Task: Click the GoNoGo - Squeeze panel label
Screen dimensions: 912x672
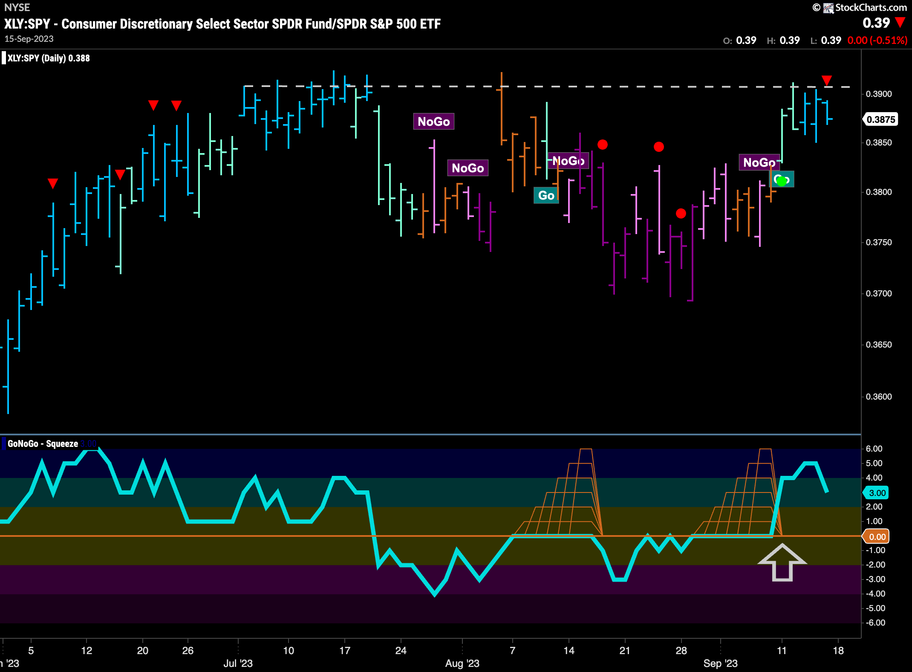Action: [x=43, y=443]
